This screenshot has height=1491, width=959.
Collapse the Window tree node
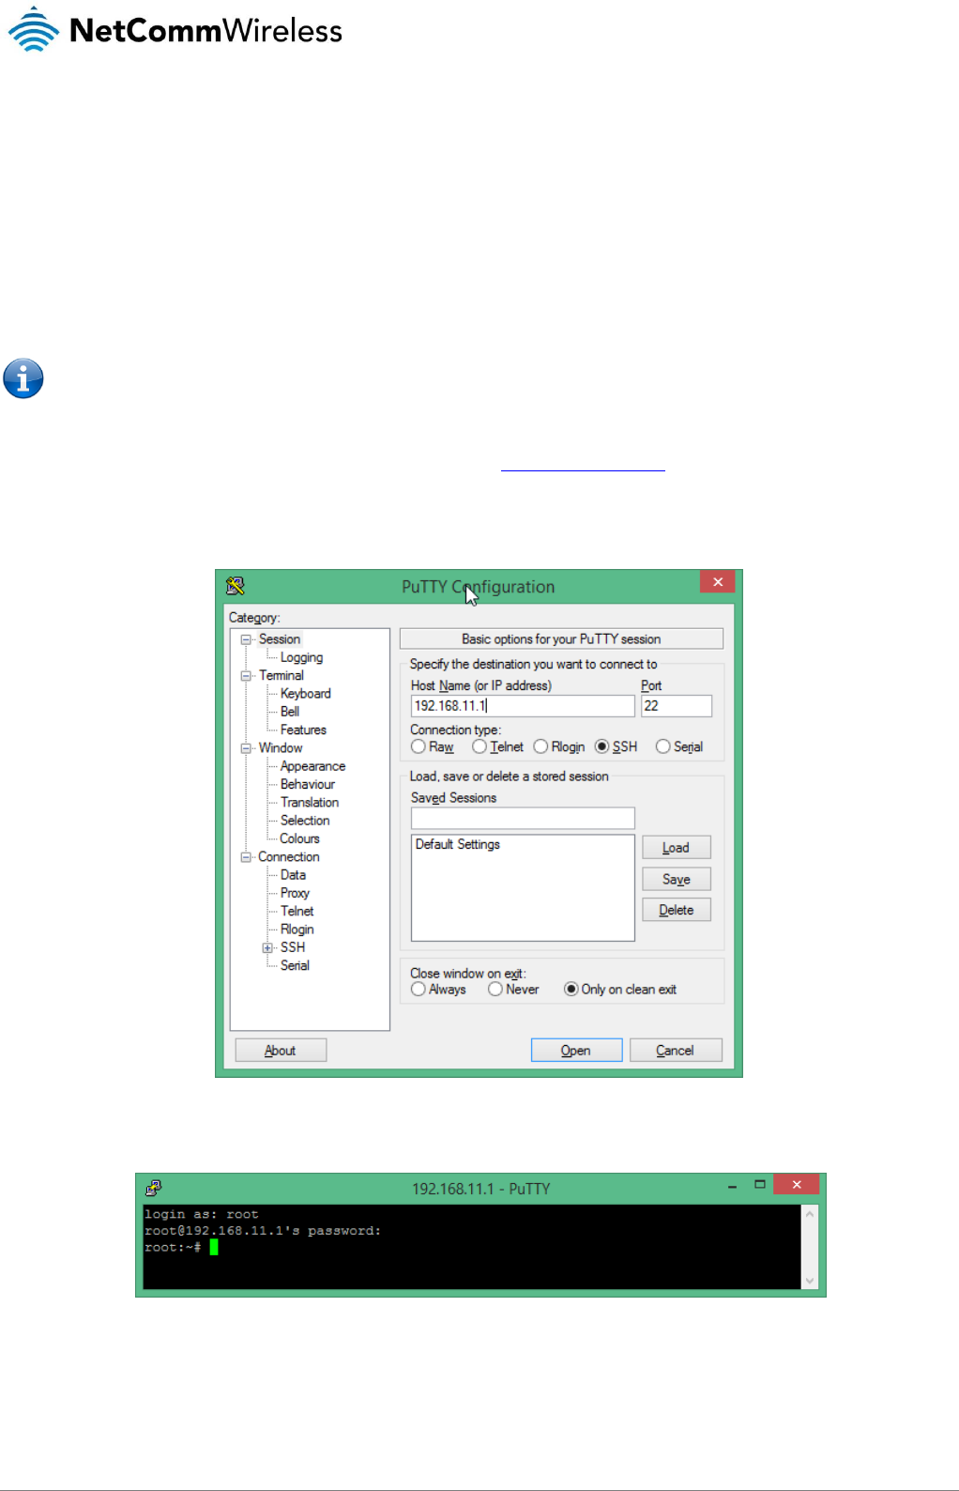(x=246, y=748)
